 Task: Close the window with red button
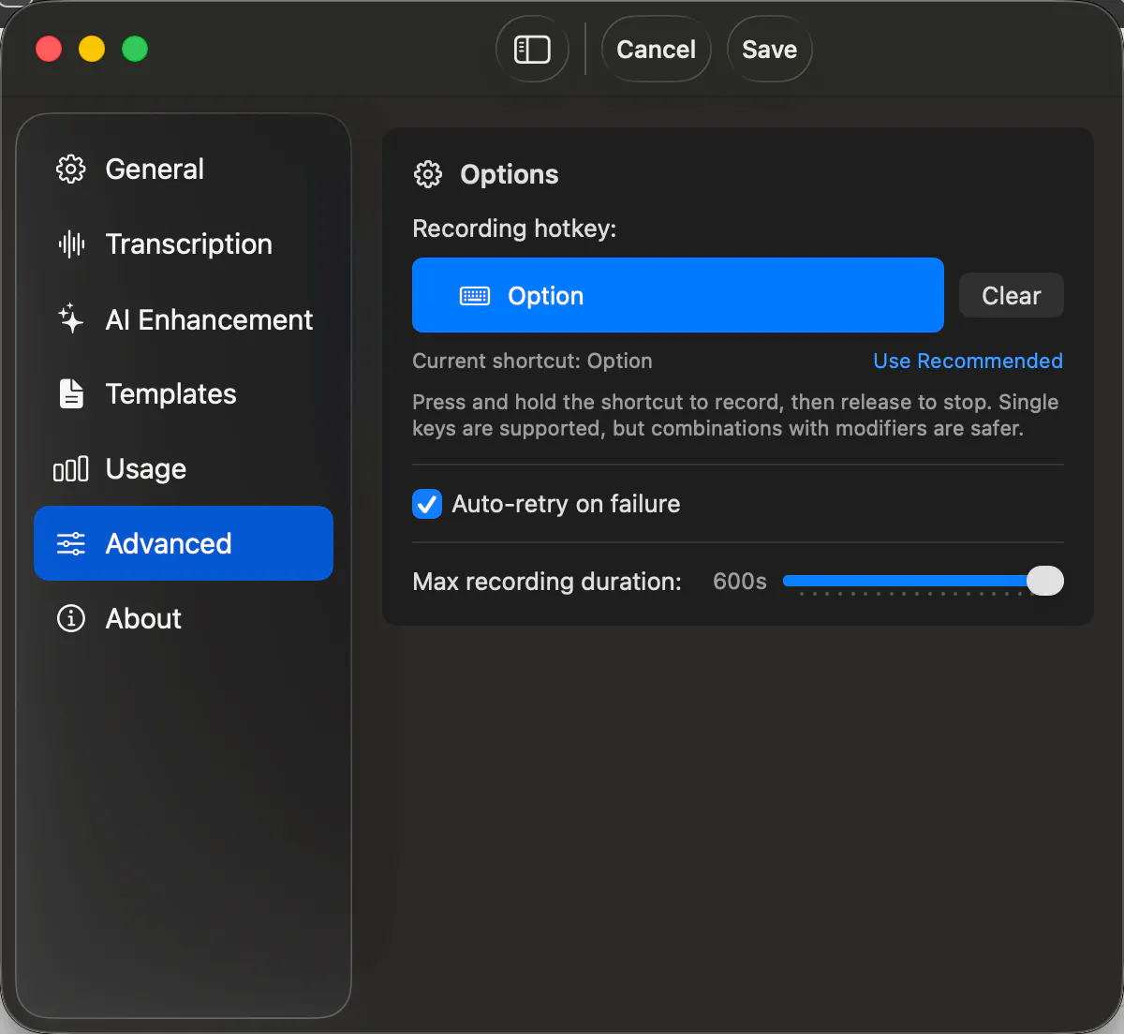(49, 49)
